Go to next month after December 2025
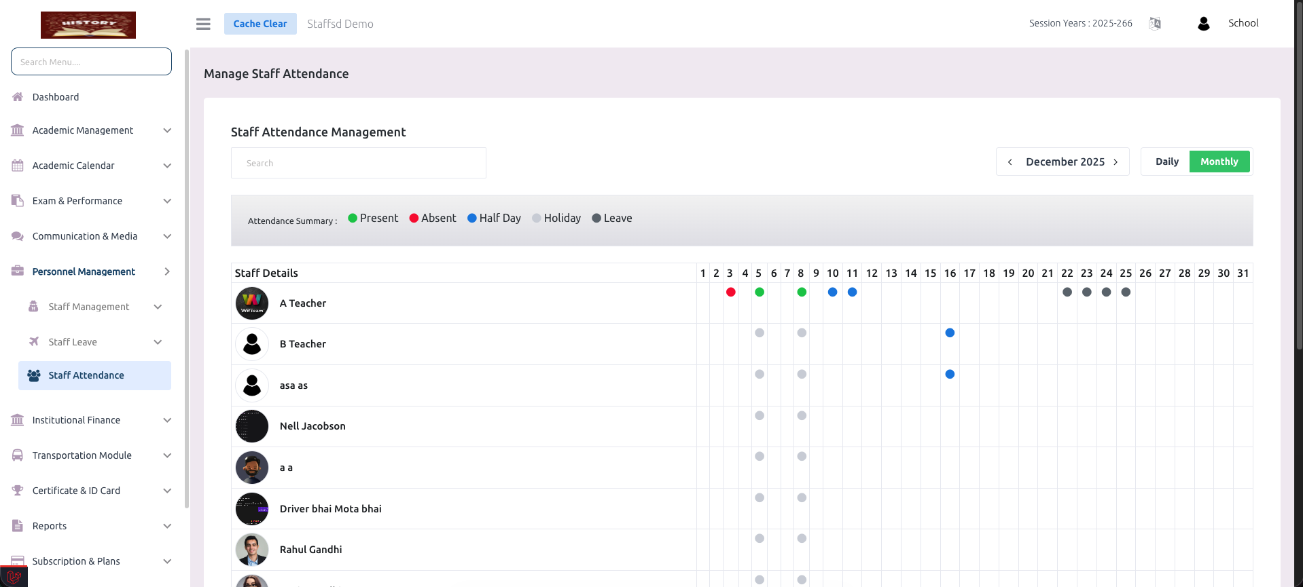This screenshot has height=587, width=1303. [x=1115, y=162]
